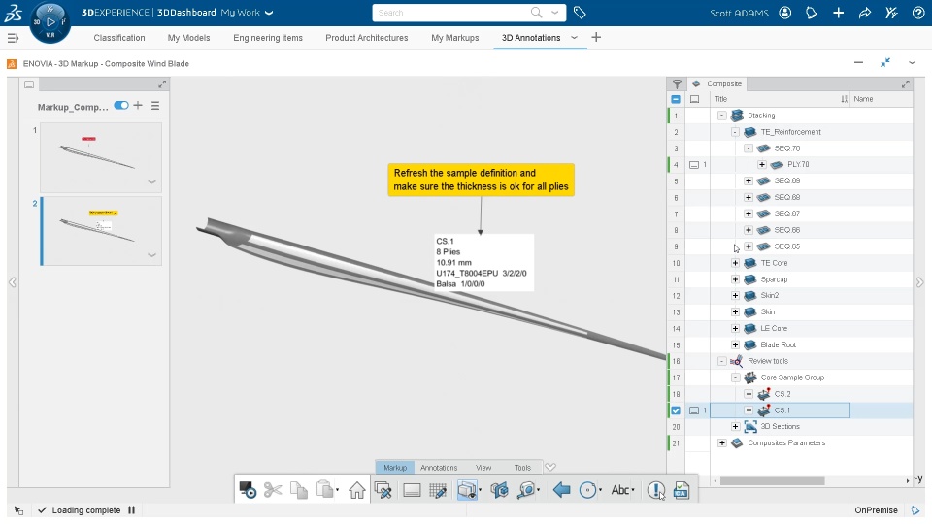932x524 pixels.
Task: Collapse the TE_Reinforcement node
Action: [735, 132]
